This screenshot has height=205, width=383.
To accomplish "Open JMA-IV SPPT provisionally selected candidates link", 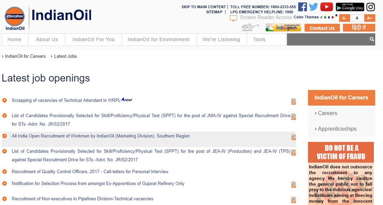I will (151, 120).
